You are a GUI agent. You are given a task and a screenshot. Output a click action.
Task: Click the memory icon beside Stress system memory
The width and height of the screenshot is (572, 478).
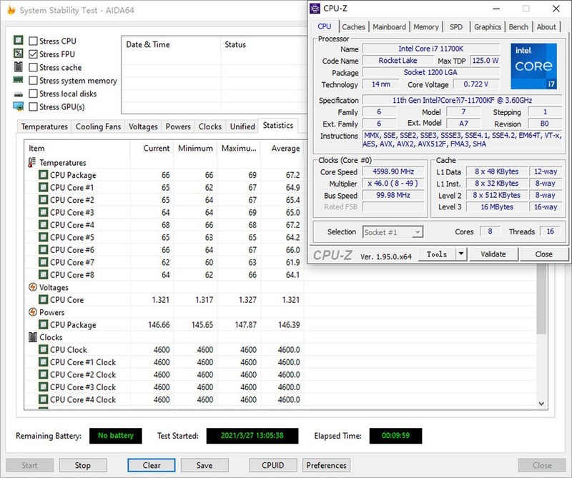18,80
